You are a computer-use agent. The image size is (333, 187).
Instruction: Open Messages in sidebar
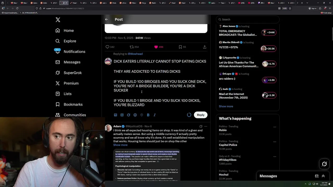coord(68,62)
